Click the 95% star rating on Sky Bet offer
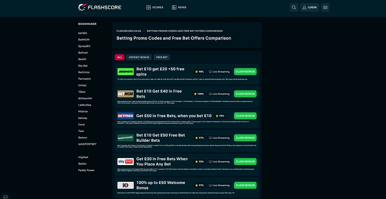This screenshot has width=386, height=199. pos(199,162)
